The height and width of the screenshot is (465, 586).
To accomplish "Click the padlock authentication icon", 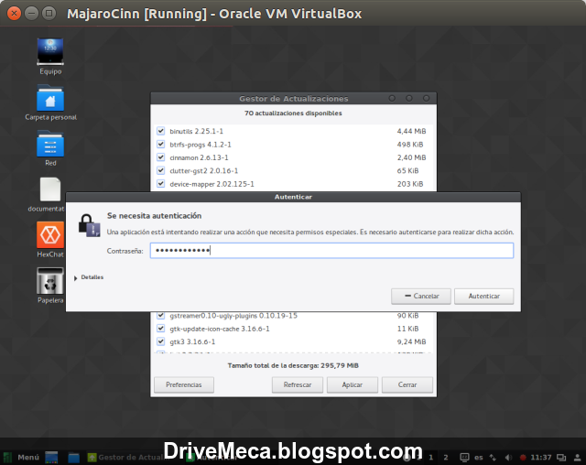I will pyautogui.click(x=89, y=225).
